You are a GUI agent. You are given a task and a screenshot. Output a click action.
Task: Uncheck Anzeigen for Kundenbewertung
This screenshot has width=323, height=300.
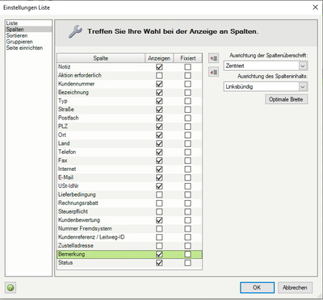point(159,220)
